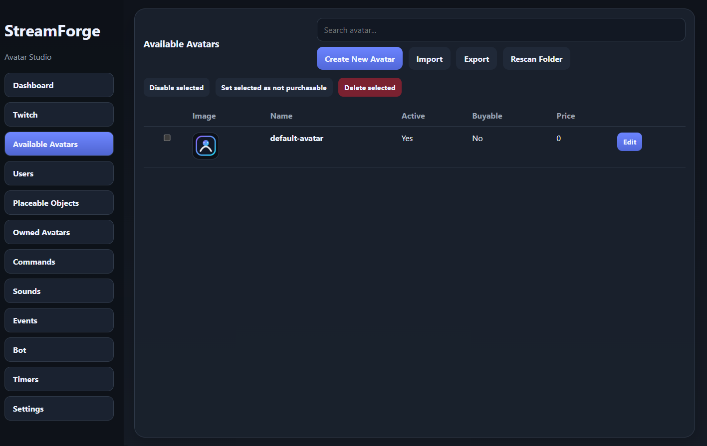Focus the Search avatar input field
The height and width of the screenshot is (446, 707).
pyautogui.click(x=500, y=30)
